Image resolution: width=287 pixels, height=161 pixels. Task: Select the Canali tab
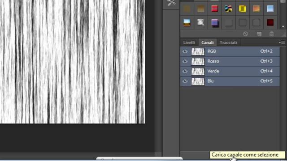(207, 42)
